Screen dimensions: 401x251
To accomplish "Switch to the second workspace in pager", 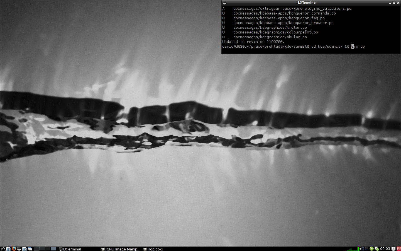I will tap(42, 249).
